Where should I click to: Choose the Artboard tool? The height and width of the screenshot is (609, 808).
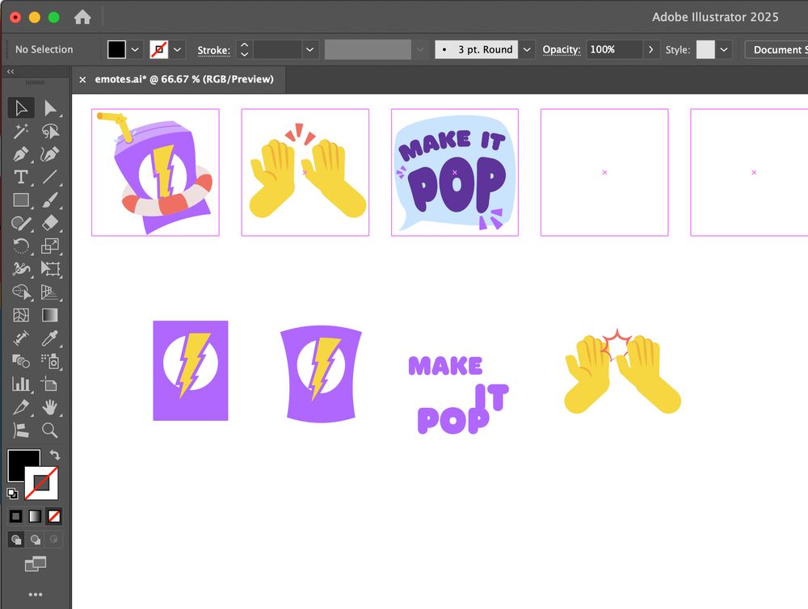pos(50,384)
